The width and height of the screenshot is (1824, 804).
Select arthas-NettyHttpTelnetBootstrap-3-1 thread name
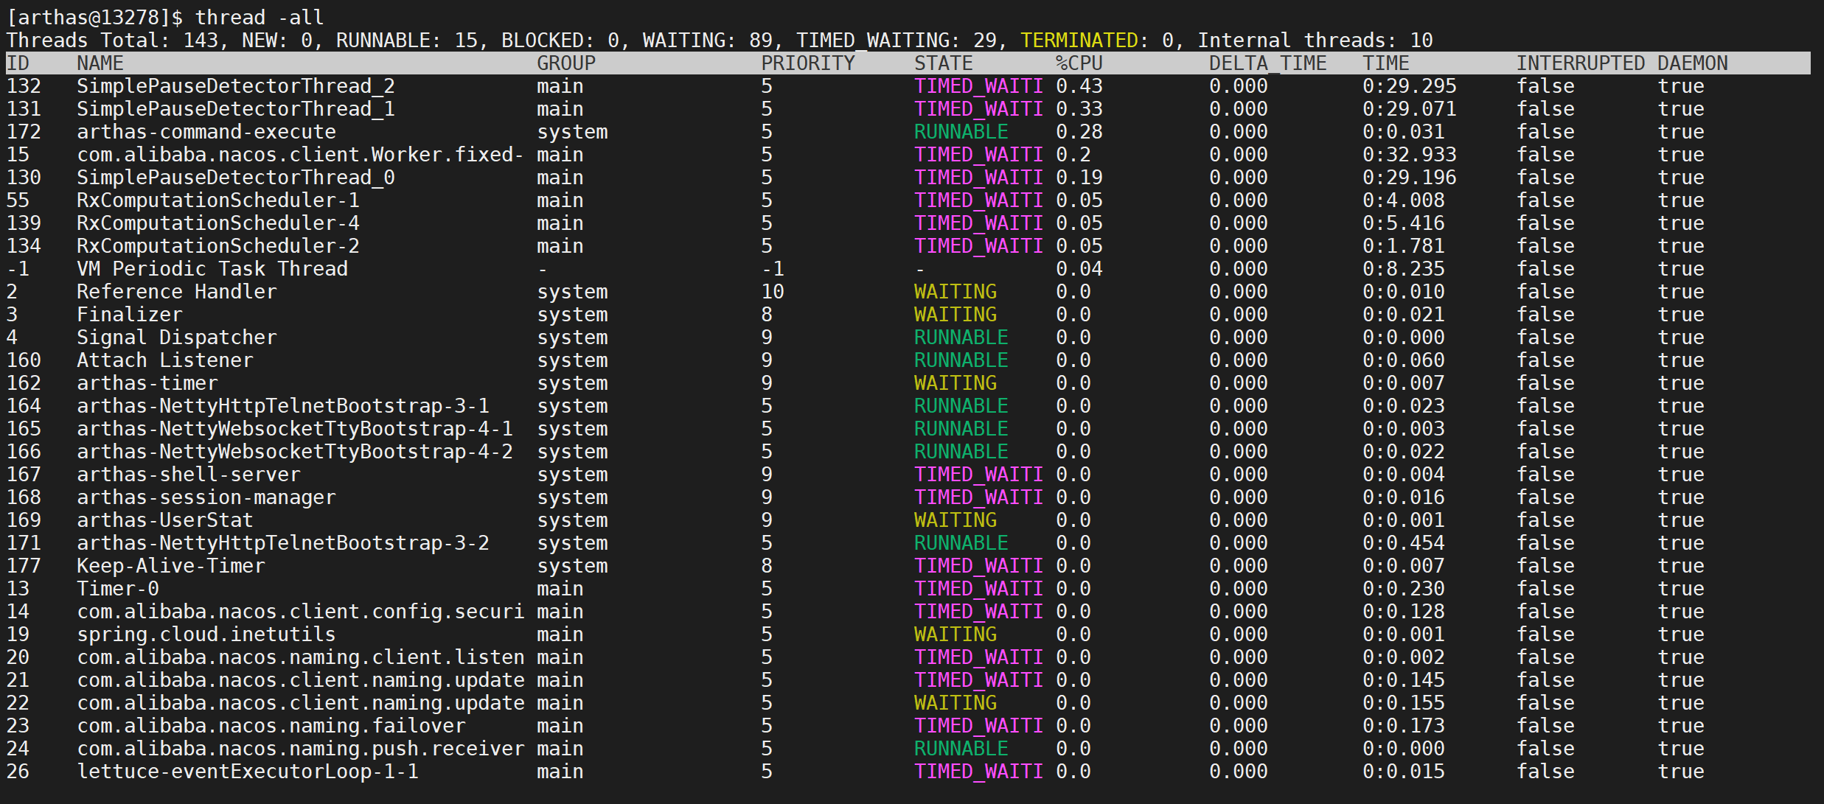283,406
